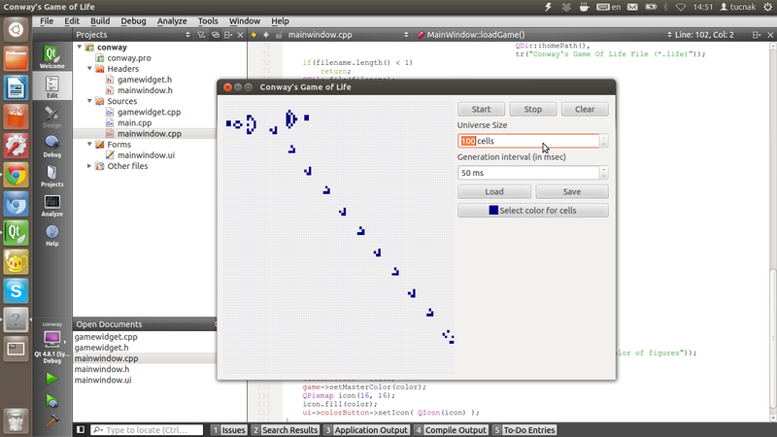Click the Type to locate search box
This screenshot has height=437, width=777.
(148, 429)
